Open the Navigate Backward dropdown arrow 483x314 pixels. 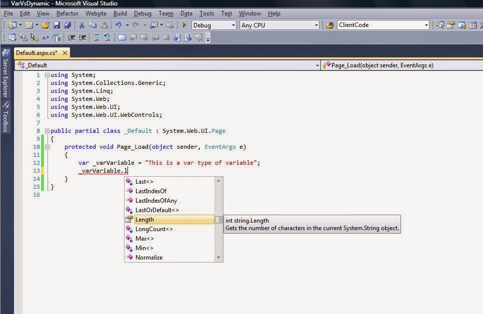click(161, 25)
